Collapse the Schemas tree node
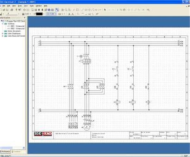Viewport: 190px width, 157px height. coord(2,24)
